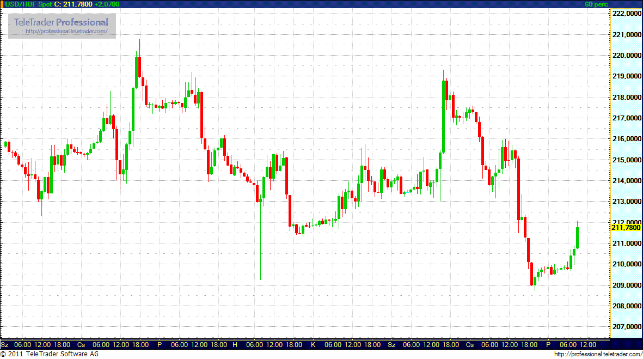Select the H day marker on time axis
This screenshot has height=359, width=643.
[235, 345]
